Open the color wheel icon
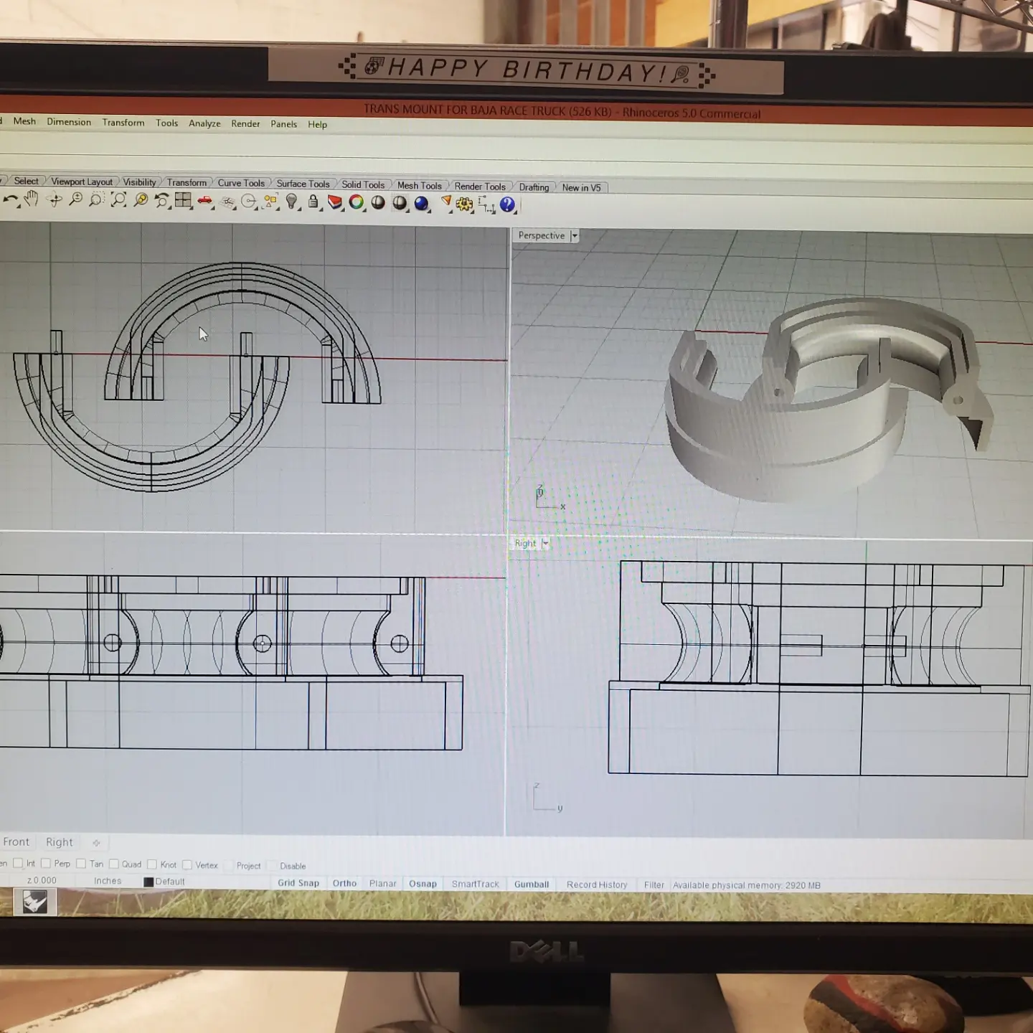Viewport: 1033px width, 1033px height. [357, 203]
